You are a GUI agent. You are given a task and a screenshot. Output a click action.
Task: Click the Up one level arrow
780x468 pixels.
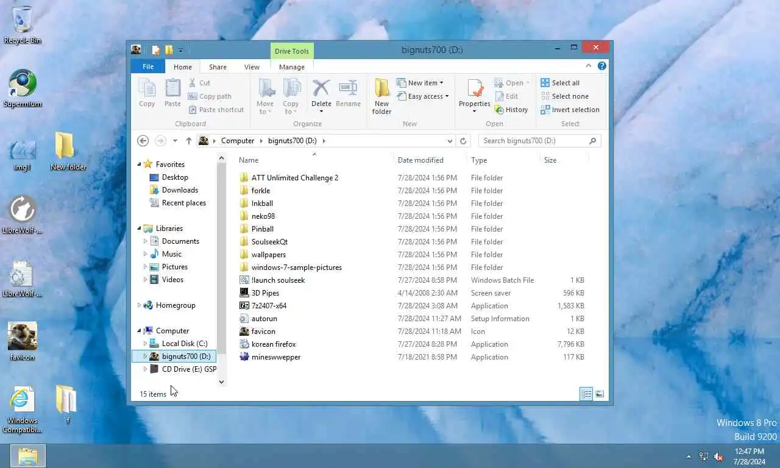tap(189, 141)
